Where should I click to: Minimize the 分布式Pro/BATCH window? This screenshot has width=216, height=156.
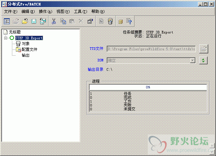tap(200, 4)
